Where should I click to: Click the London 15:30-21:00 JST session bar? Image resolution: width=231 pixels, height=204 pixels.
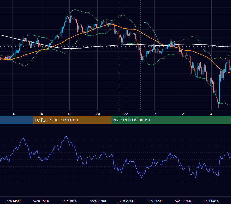(72, 120)
